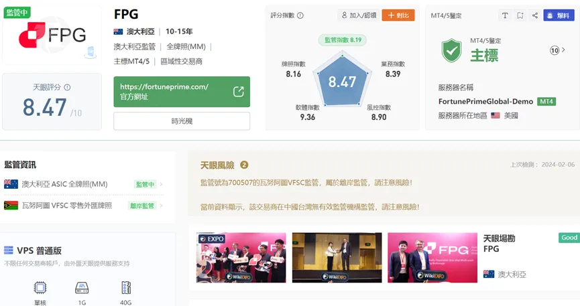Click the 1G memory icon
580x306 pixels.
pos(82,287)
